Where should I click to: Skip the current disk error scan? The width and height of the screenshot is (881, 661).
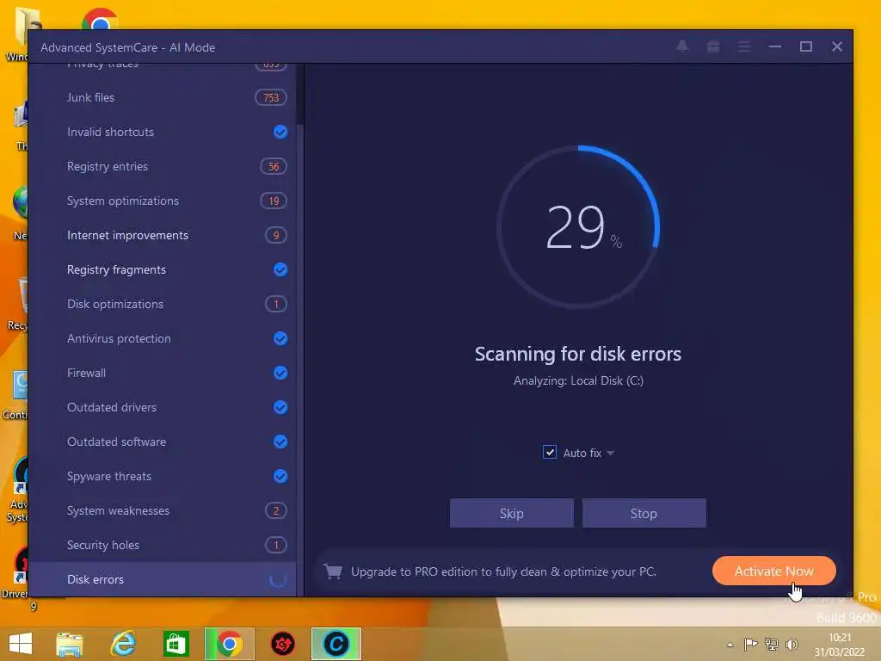(x=511, y=513)
